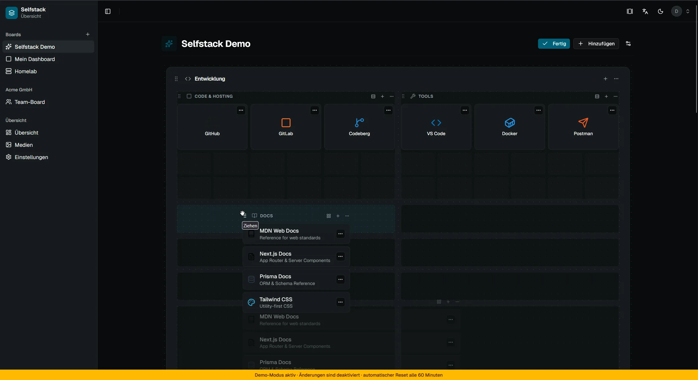Open the language translation icon
698x380 pixels.
pos(645,11)
